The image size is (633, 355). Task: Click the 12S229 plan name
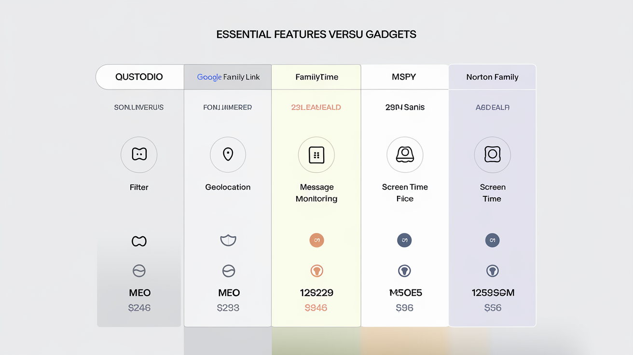pos(316,293)
